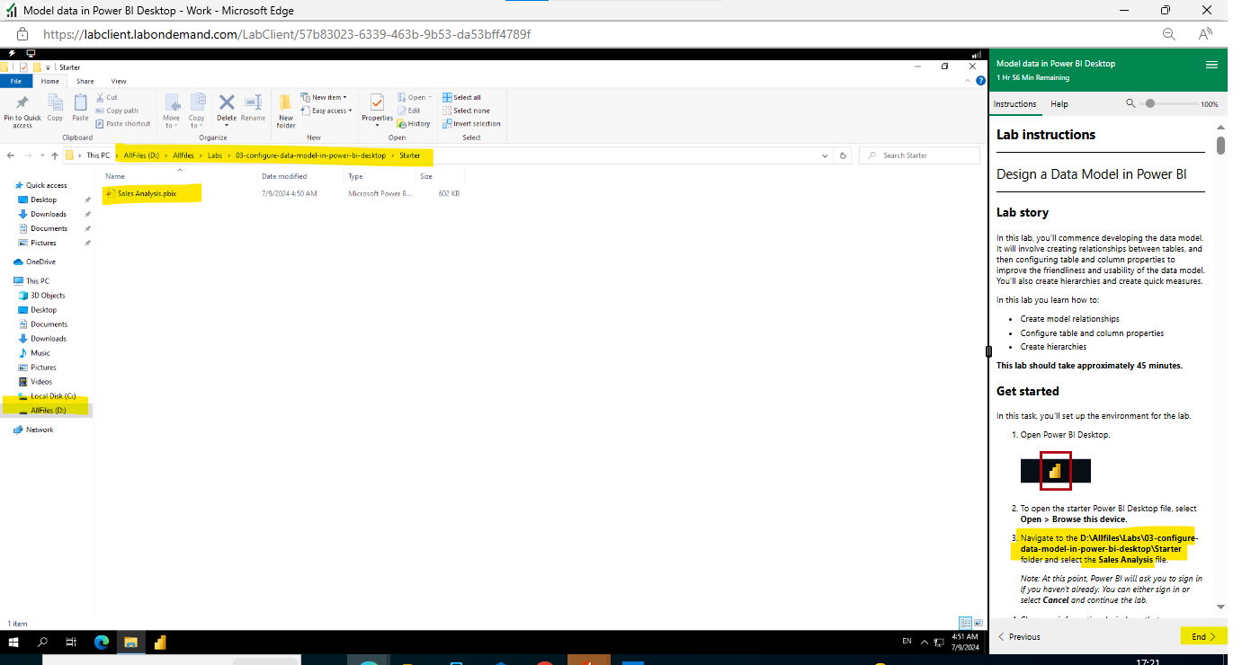Open the Delete dropdown
Image resolution: width=1242 pixels, height=665 pixels.
[227, 125]
